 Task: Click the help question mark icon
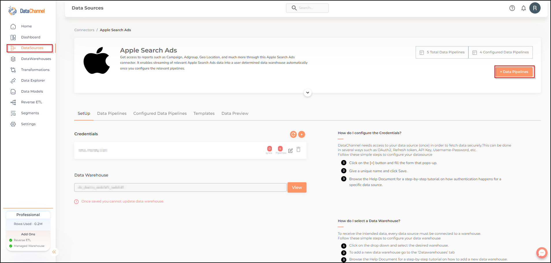[512, 8]
